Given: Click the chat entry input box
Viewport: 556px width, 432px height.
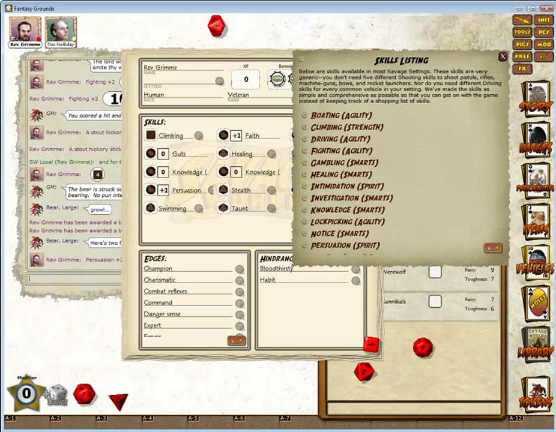Looking at the screenshot, I should 74,279.
